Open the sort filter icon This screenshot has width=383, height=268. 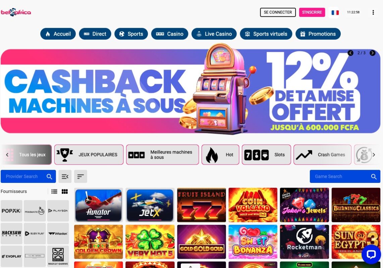coord(80,177)
